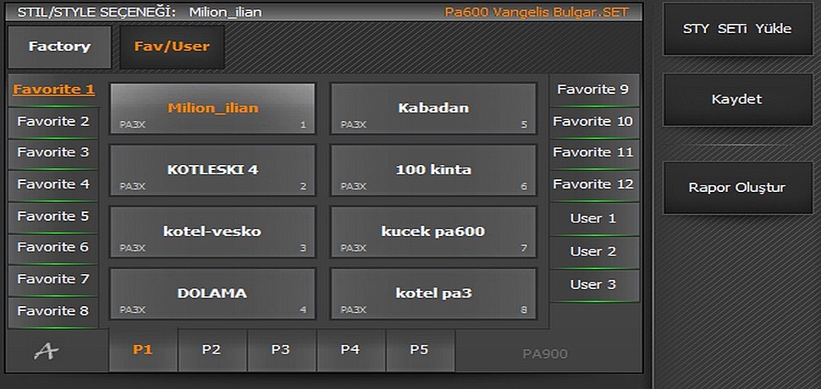Choose the Kabadan style
This screenshot has width=821, height=389.
click(433, 108)
